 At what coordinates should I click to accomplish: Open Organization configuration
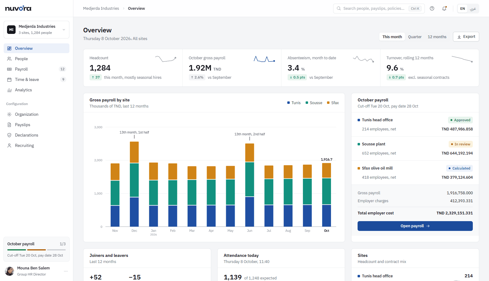pyautogui.click(x=36, y=114)
